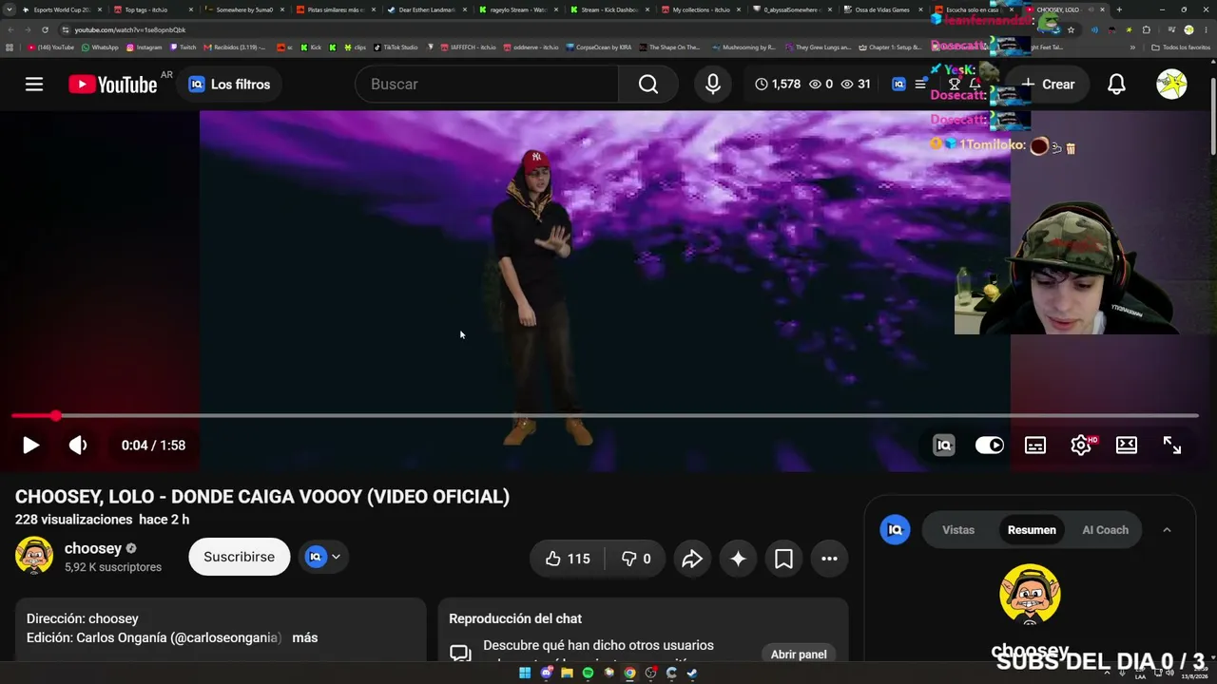Like the video with 115 likes
This screenshot has width=1217, height=684.
pos(568,559)
